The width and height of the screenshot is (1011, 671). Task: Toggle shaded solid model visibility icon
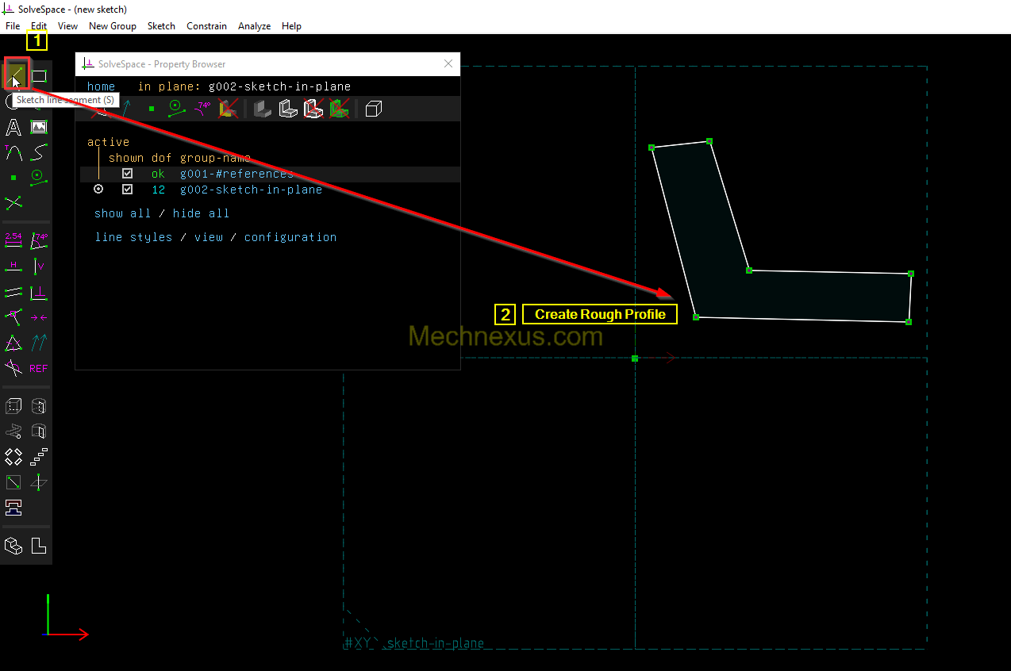(262, 109)
